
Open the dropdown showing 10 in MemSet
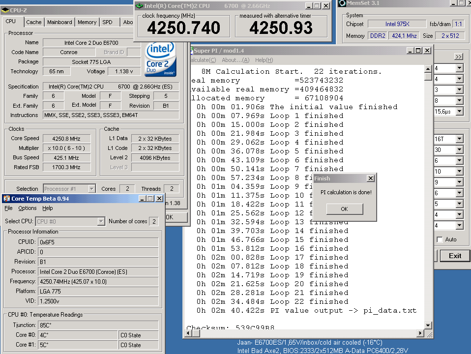(459, 171)
